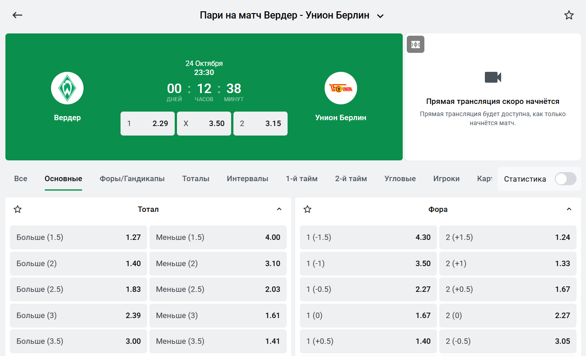The height and width of the screenshot is (356, 586).
Task: Favorite the Фора market with star icon
Action: coord(307,209)
